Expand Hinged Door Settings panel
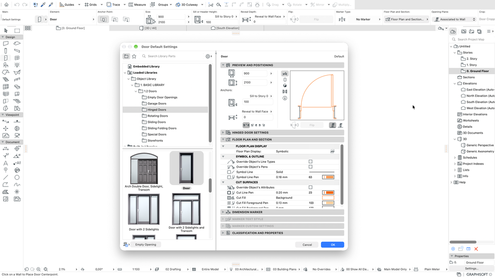The height and width of the screenshot is (278, 495). (223, 133)
